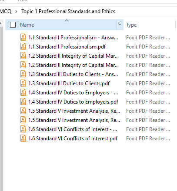This screenshot has width=177, height=191.
Task: Click PDF icon of 1.4 Standard IV Duties to Employers.pdf
Action: (x=23, y=102)
